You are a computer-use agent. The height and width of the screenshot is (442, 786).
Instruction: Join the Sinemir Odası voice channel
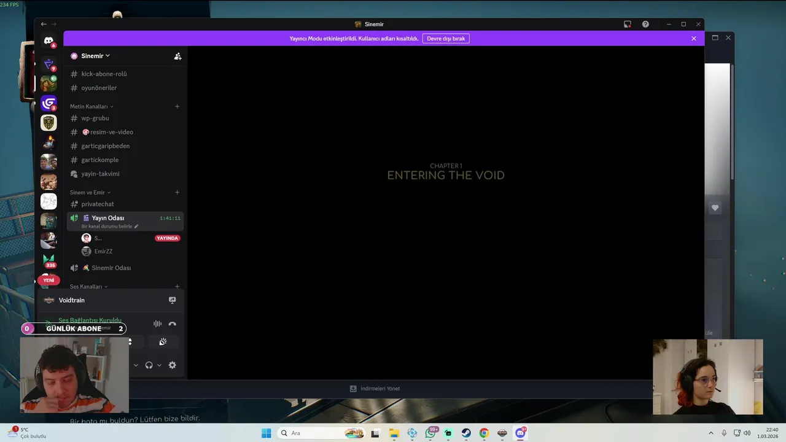point(125,268)
